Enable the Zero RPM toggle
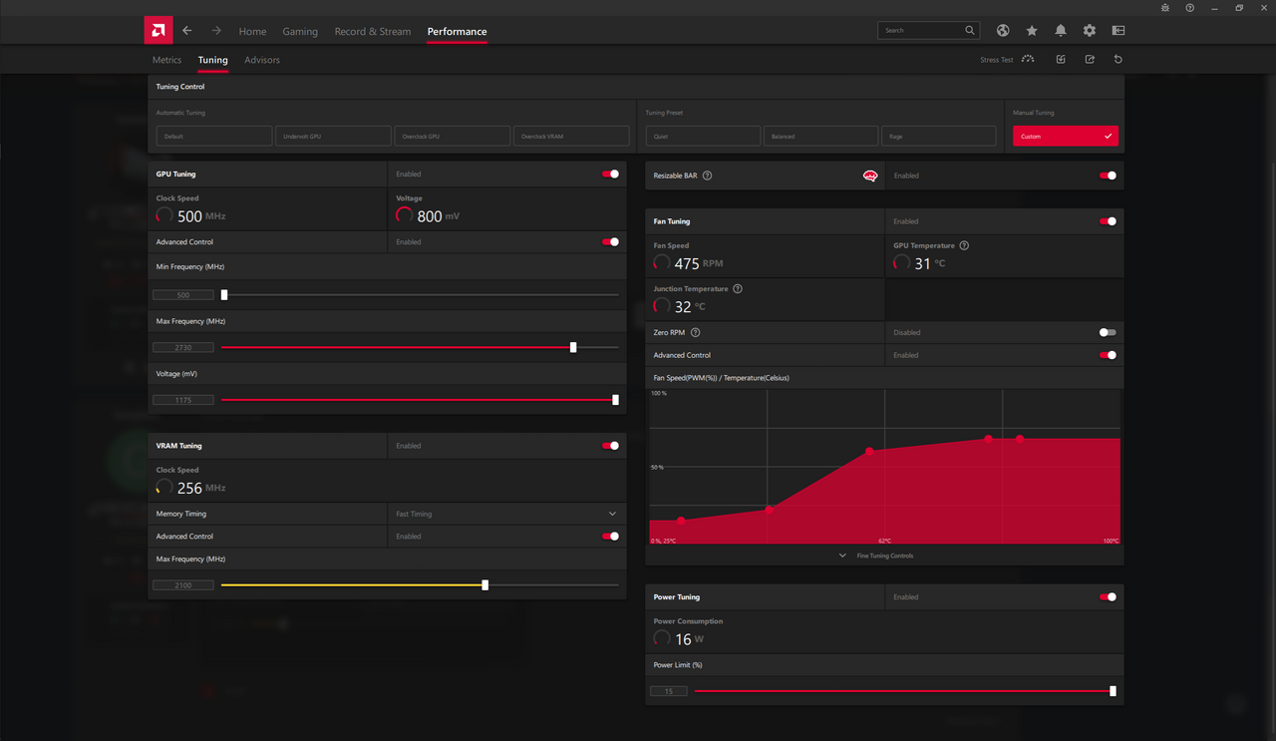The width and height of the screenshot is (1276, 741). click(x=1108, y=333)
